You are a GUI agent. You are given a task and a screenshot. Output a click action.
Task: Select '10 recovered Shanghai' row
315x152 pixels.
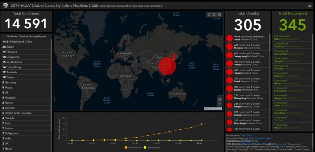(293, 67)
